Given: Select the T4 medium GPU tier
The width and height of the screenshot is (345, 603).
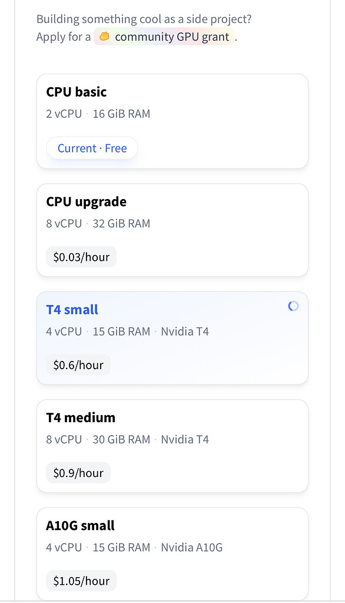Looking at the screenshot, I should pos(171,446).
